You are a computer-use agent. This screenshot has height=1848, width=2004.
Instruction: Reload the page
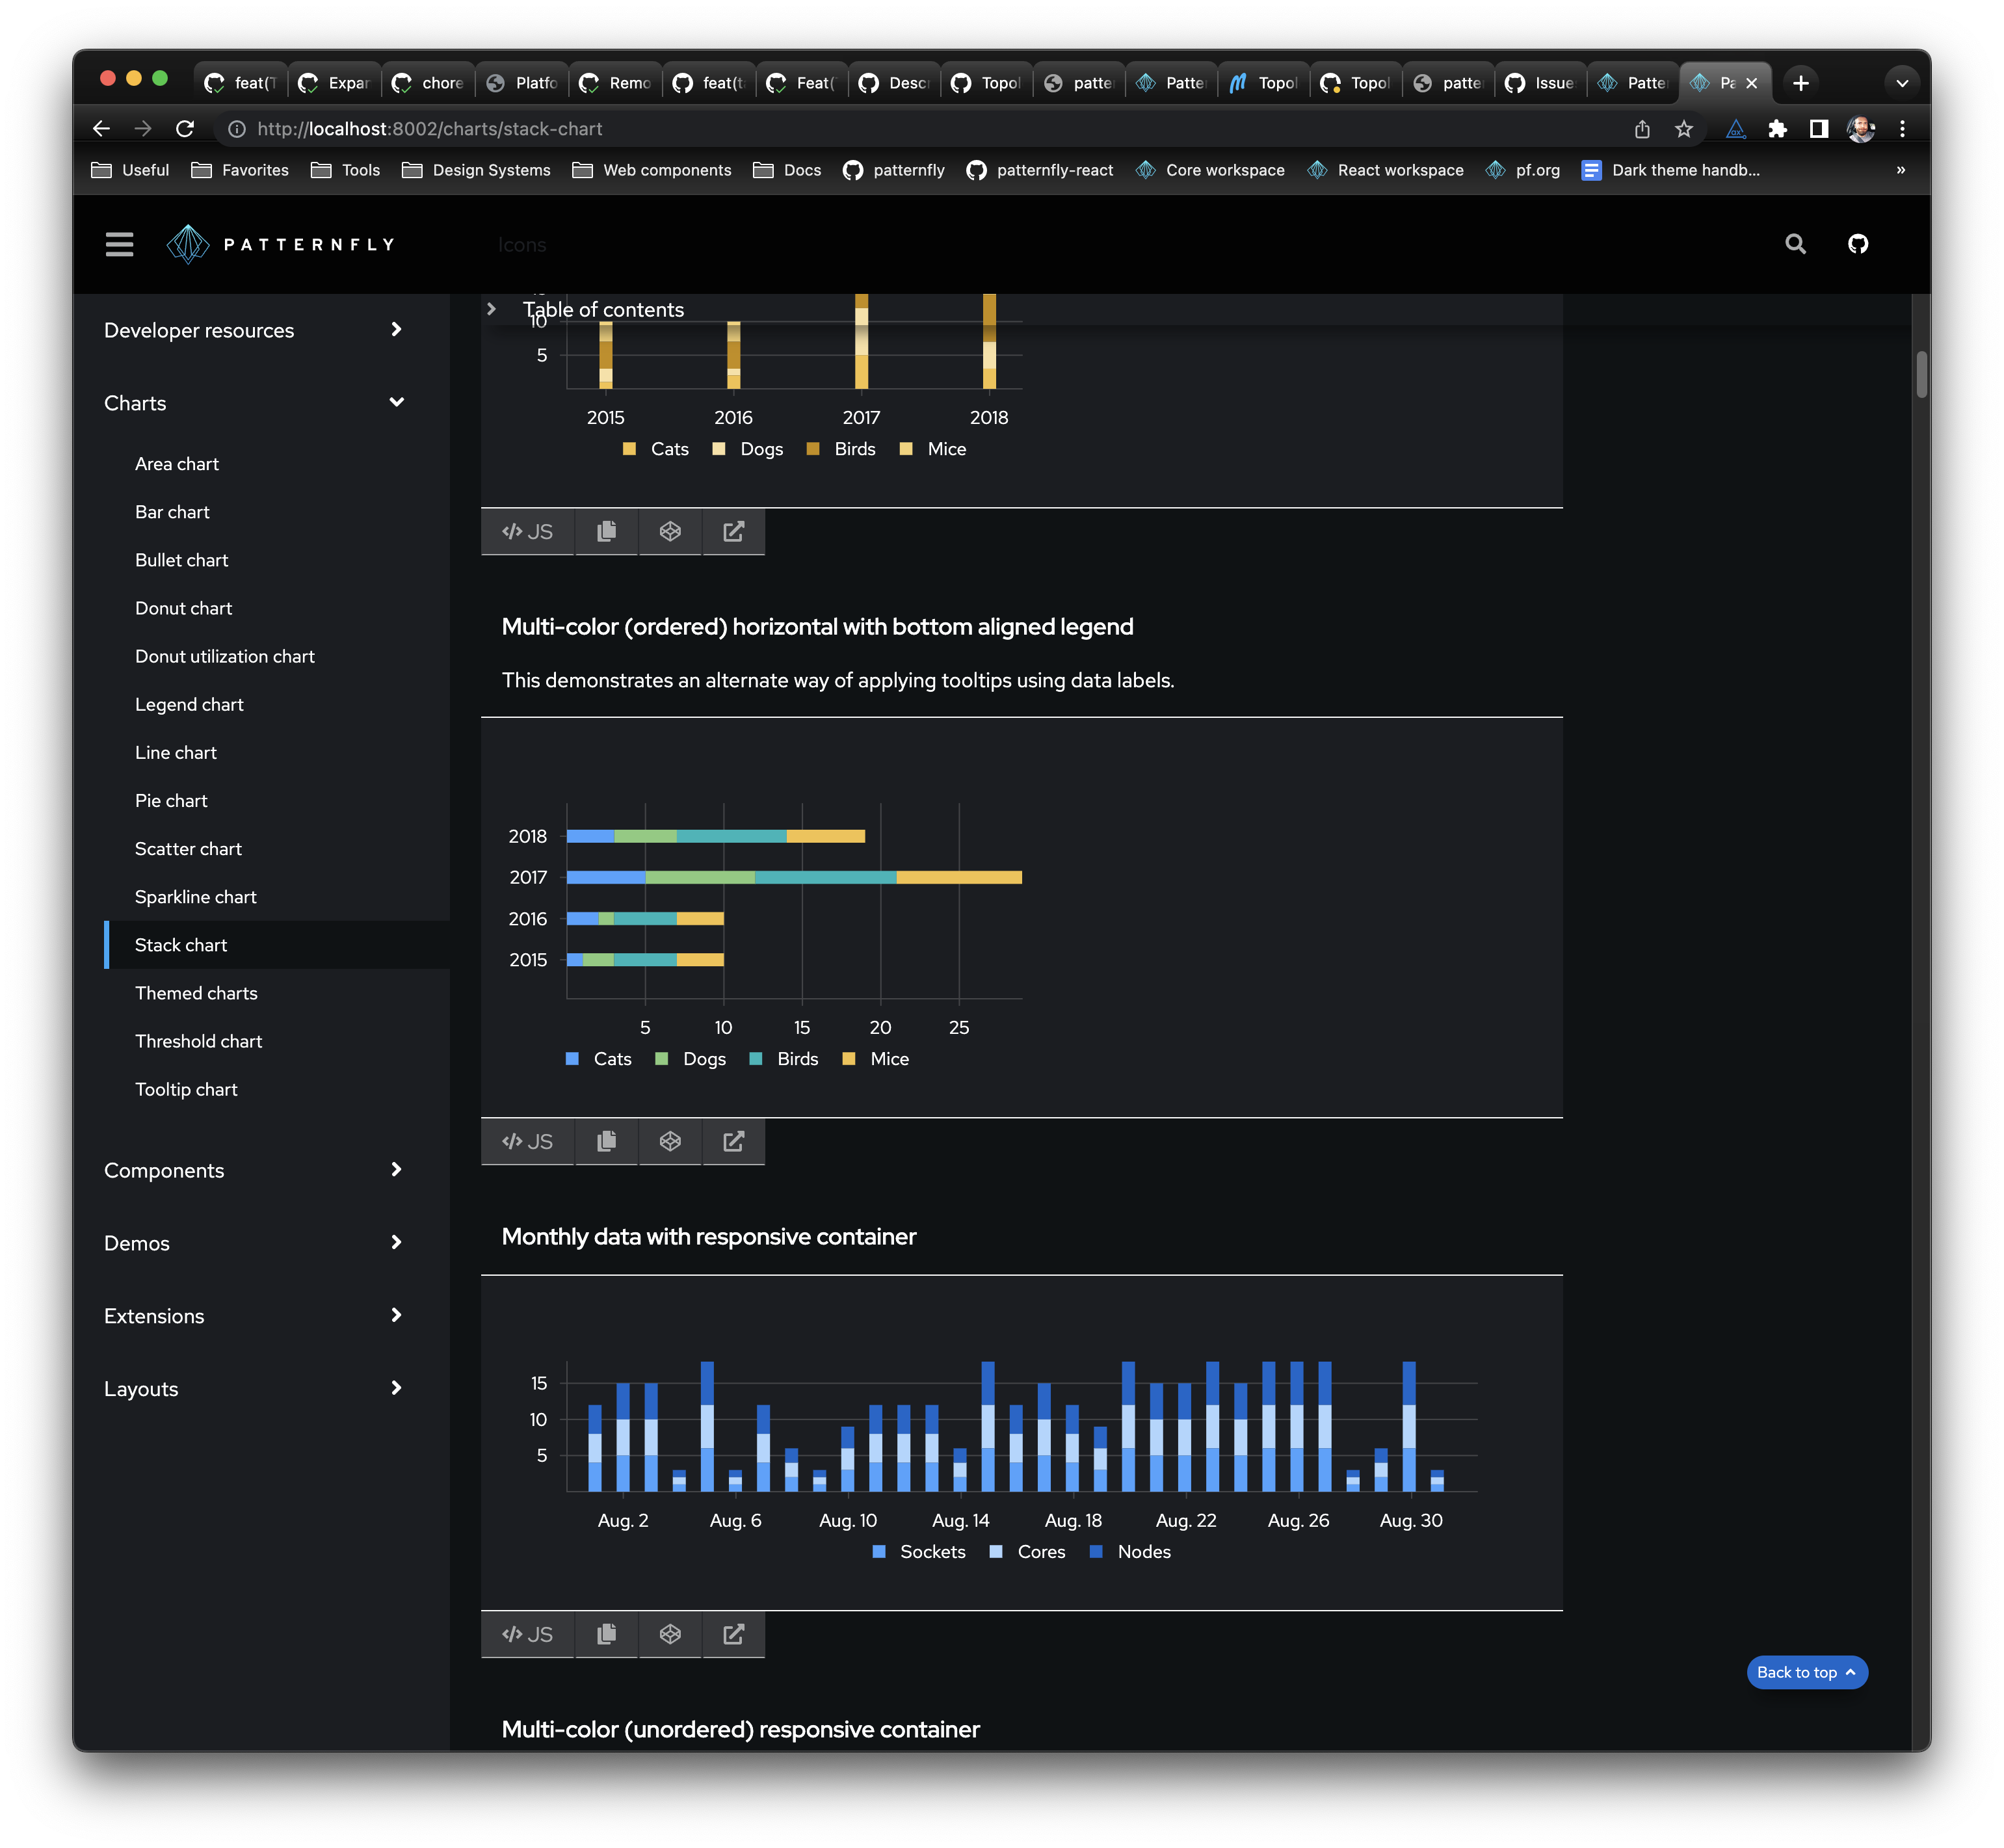click(x=185, y=129)
